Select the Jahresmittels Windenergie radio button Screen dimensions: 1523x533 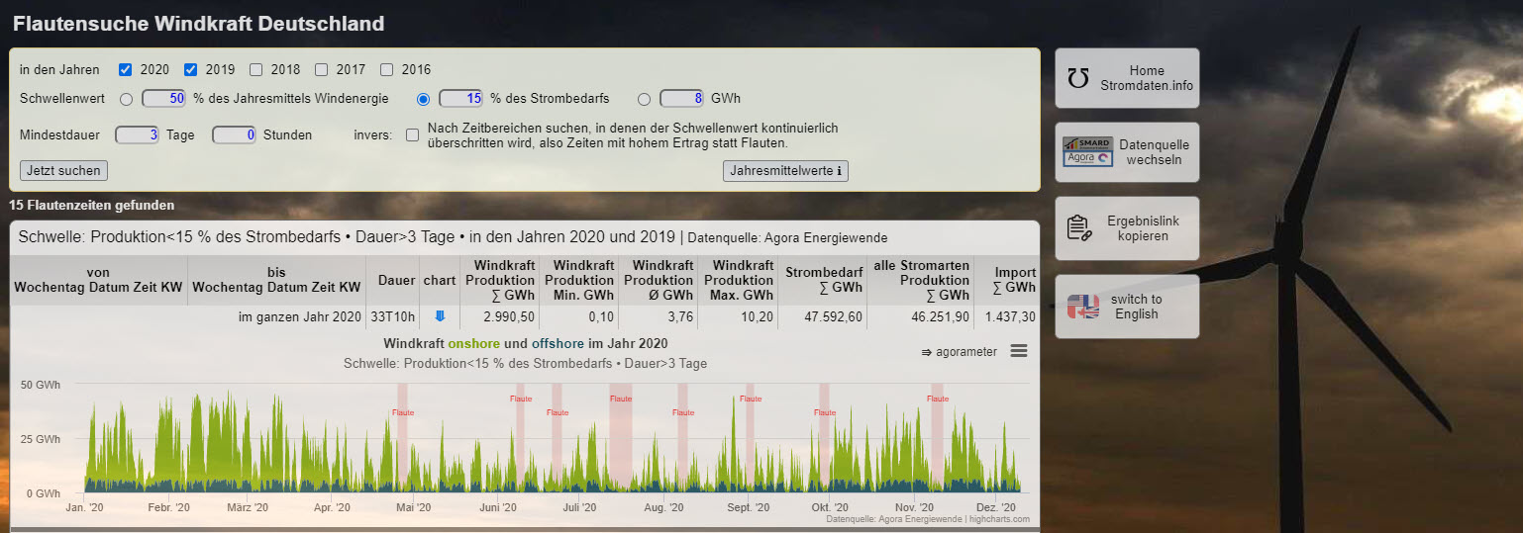pyautogui.click(x=126, y=99)
